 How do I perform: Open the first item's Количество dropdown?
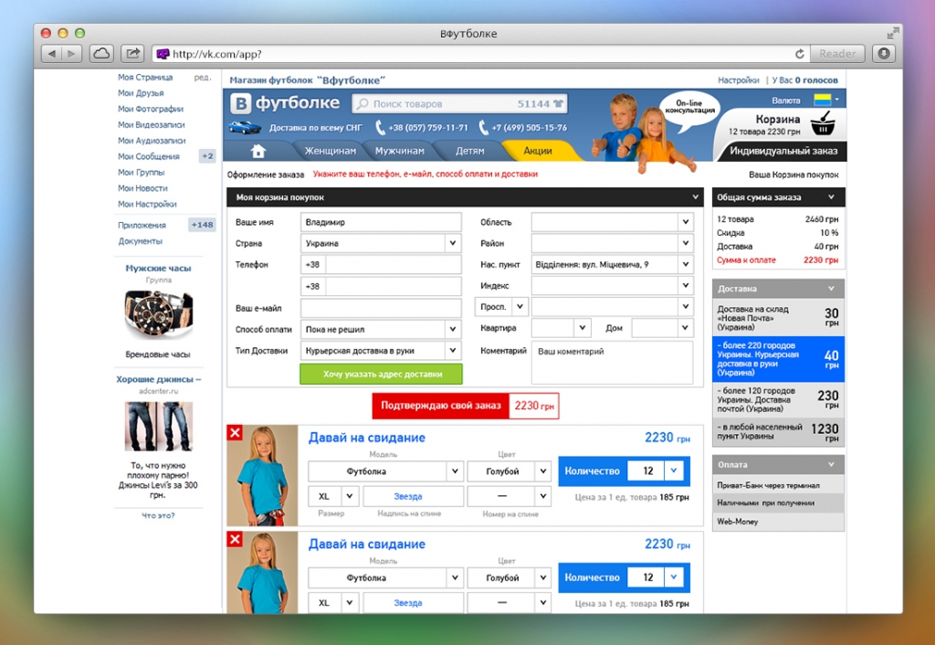coord(673,471)
